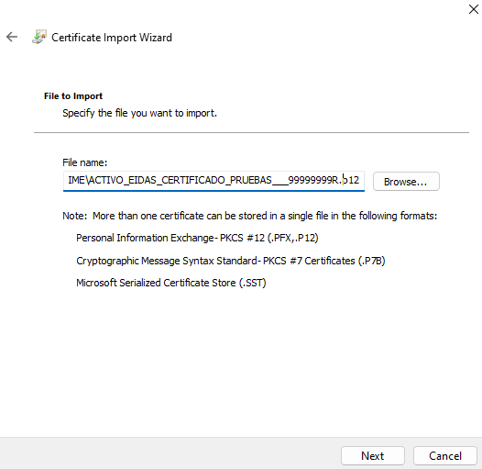Screen dimensions: 482x469
Task: Close the wizard with the X icon
Action: click(473, 9)
